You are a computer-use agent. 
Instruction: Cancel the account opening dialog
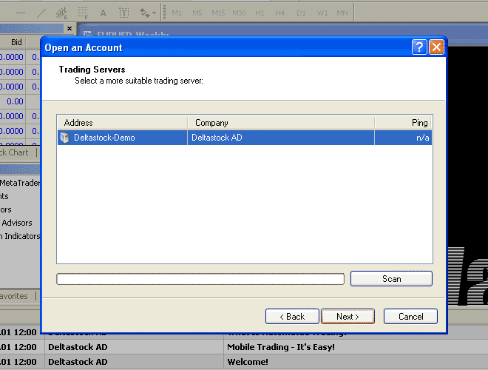click(410, 317)
